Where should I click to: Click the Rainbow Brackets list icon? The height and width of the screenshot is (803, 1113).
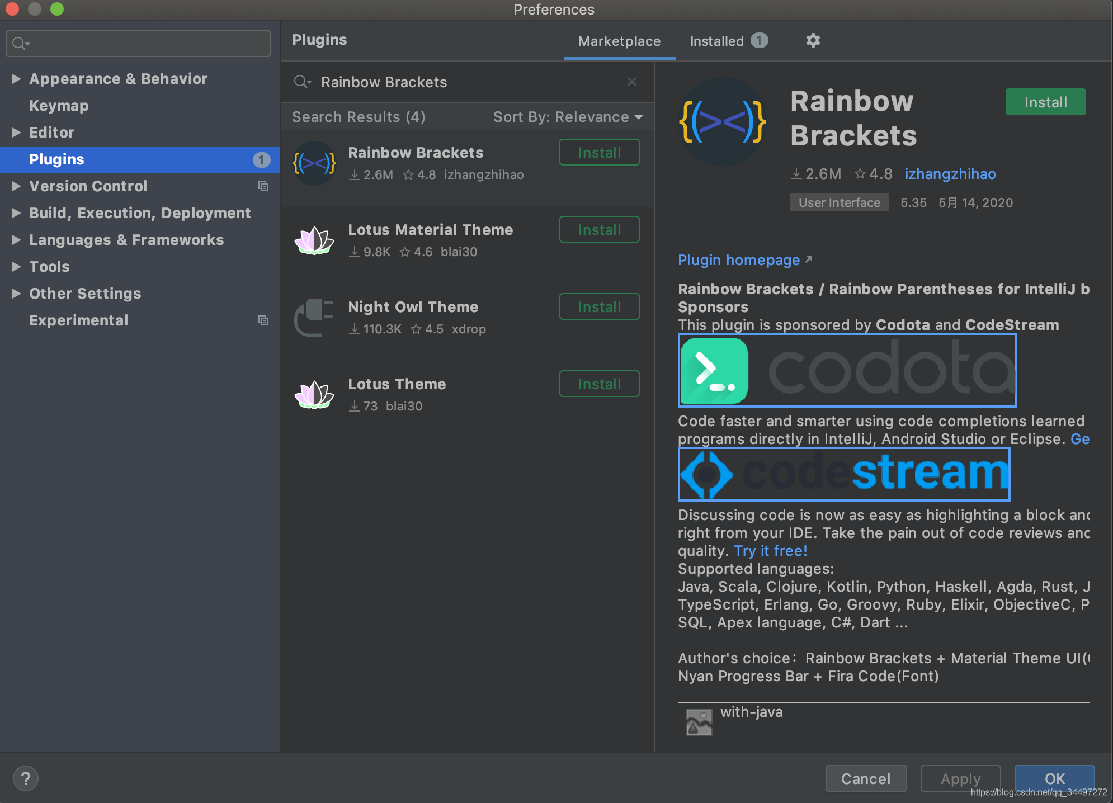[x=314, y=163]
